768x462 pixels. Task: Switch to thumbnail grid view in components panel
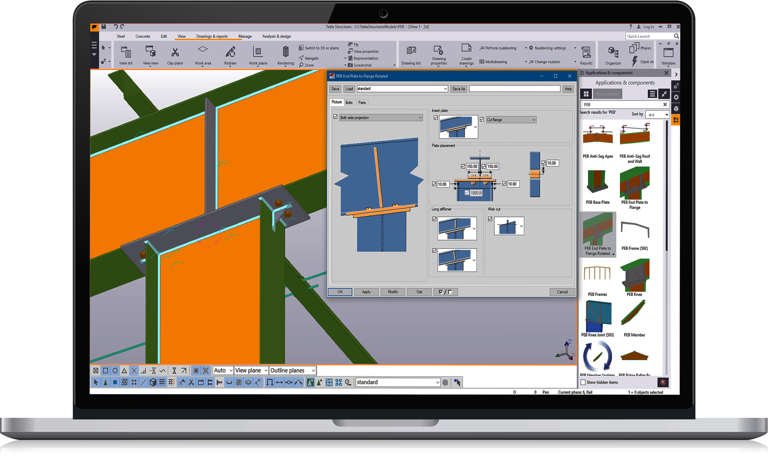coord(586,94)
